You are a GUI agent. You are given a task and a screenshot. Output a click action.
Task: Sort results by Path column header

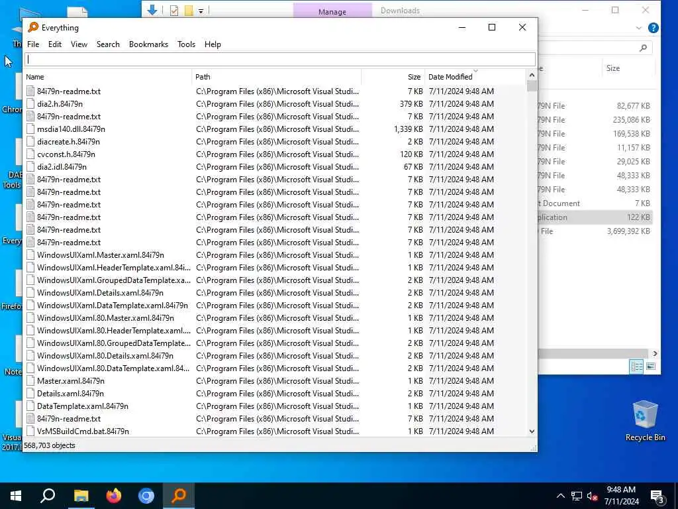(x=277, y=77)
